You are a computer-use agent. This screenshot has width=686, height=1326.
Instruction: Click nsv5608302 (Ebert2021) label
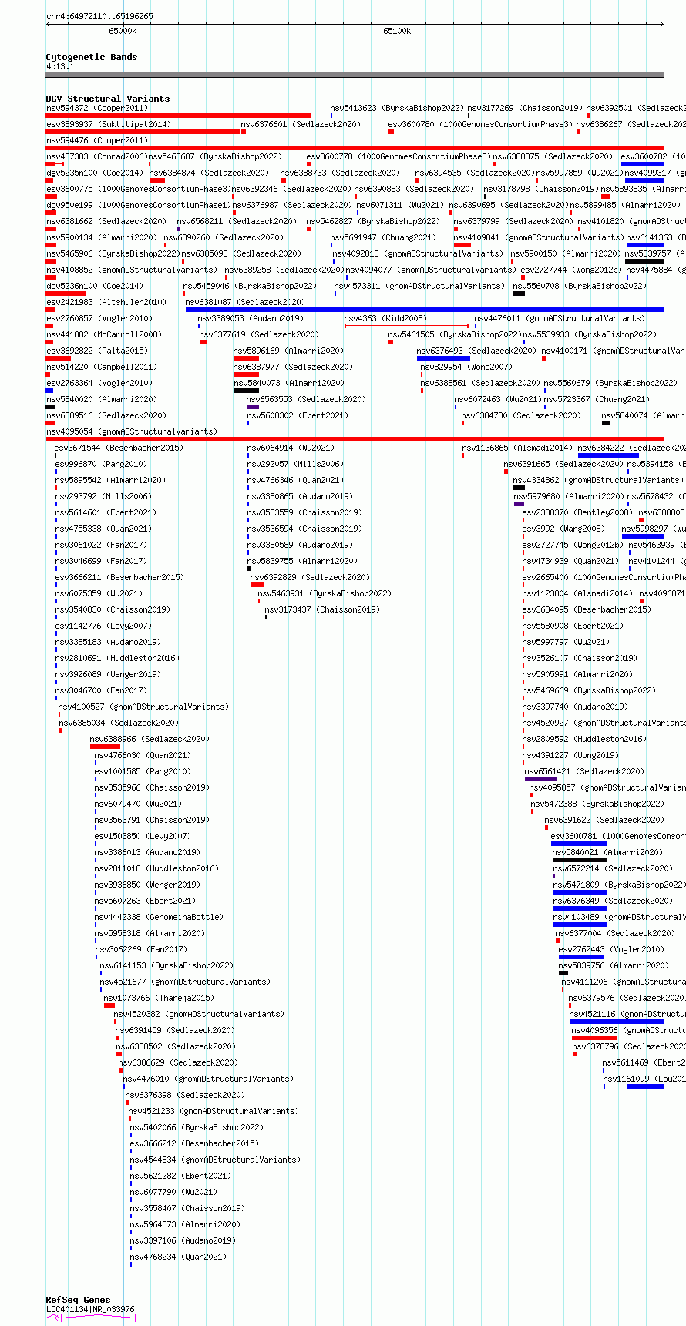[298, 416]
